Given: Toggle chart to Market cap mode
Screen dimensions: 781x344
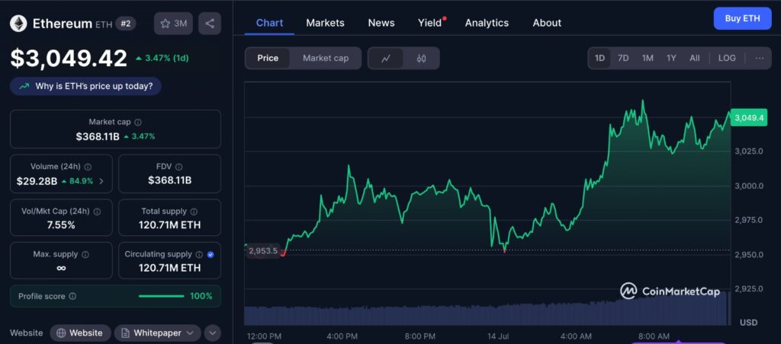Looking at the screenshot, I should click(x=326, y=58).
